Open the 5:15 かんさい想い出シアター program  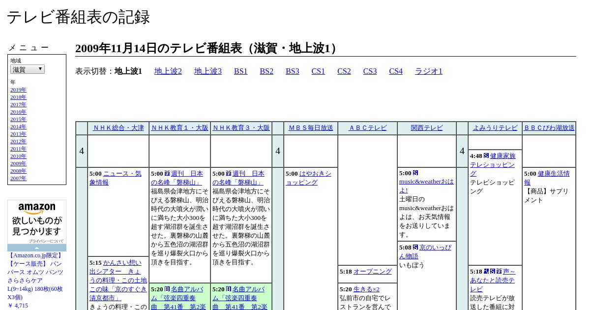(x=118, y=280)
